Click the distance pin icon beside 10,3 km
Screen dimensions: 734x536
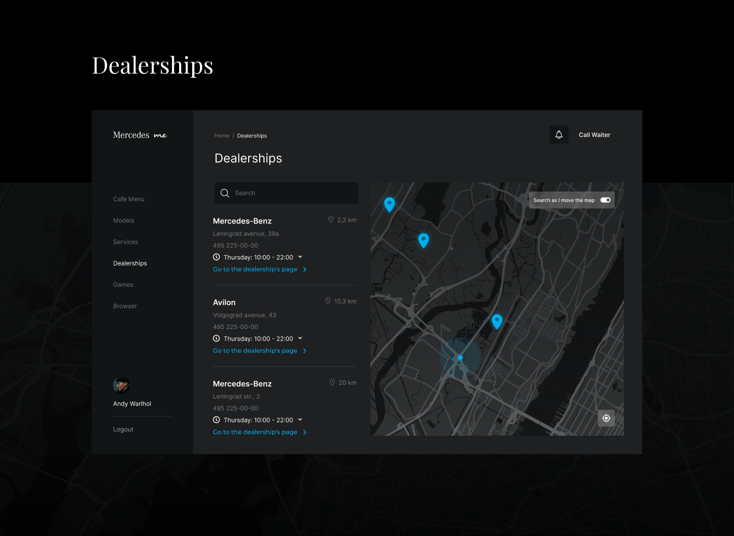coord(328,301)
